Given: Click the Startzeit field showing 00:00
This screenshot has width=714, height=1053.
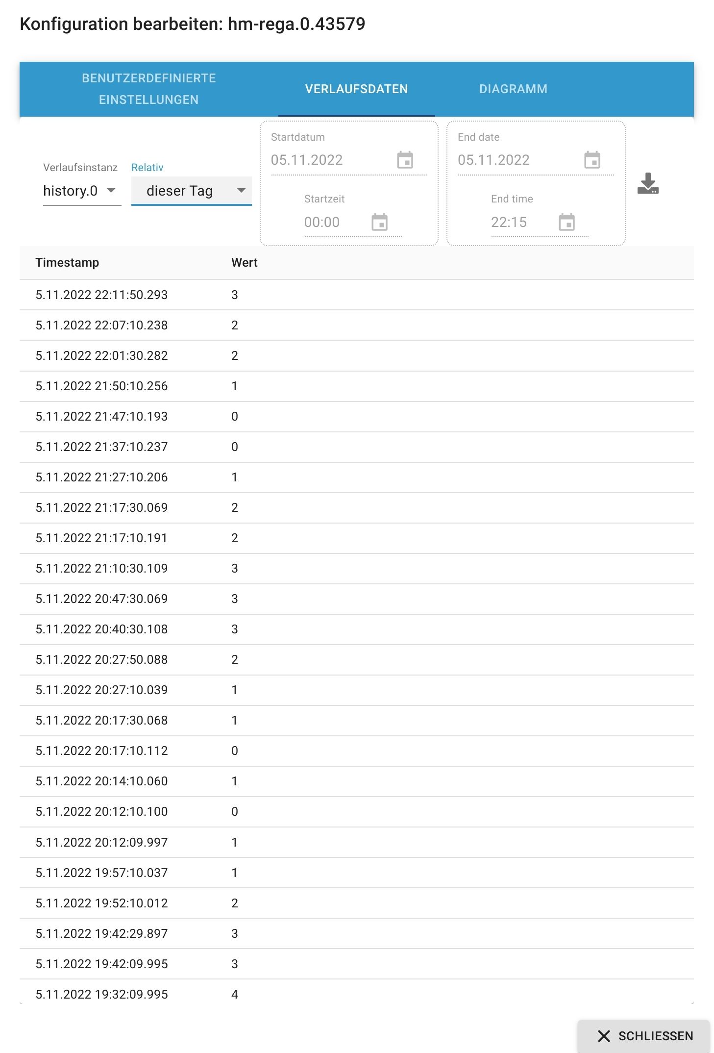Looking at the screenshot, I should [x=333, y=222].
